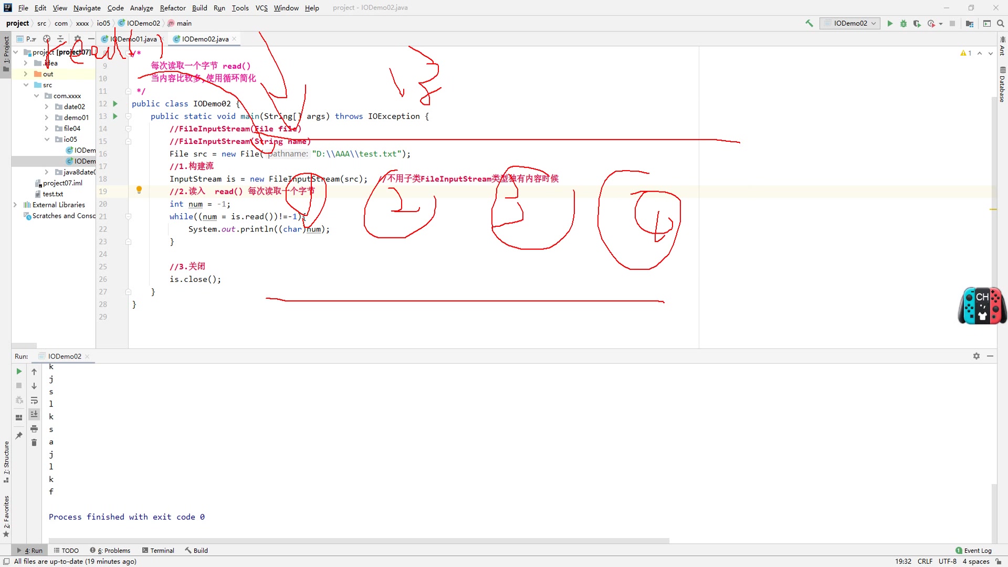
Task: Toggle the pin tab icon in the Run panel
Action: pos(19,435)
